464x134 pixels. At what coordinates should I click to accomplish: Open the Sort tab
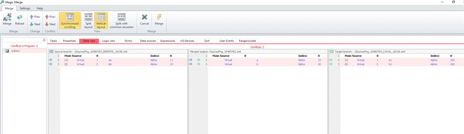click(207, 41)
